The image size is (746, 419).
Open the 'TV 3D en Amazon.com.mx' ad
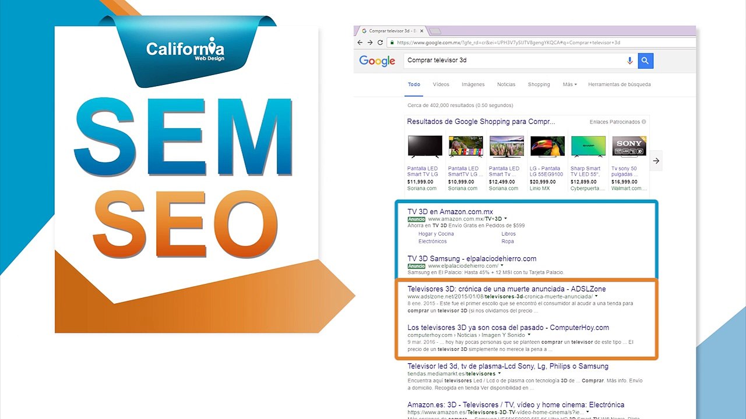click(450, 211)
